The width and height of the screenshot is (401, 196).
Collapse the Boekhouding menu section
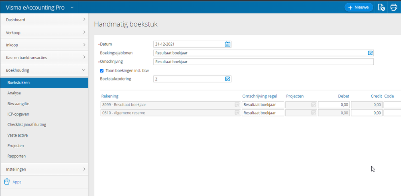click(44, 70)
